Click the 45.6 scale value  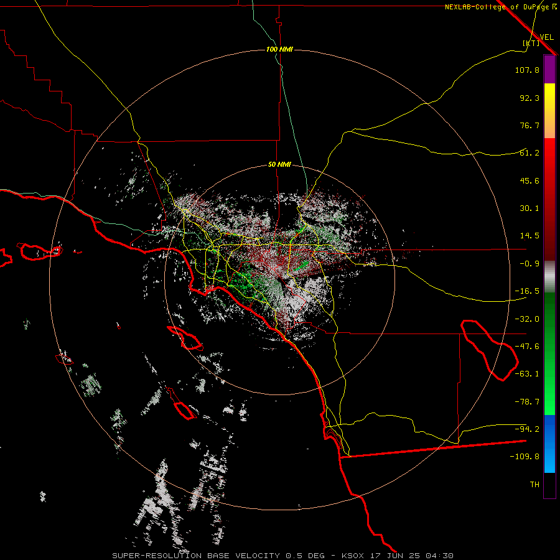pos(530,180)
